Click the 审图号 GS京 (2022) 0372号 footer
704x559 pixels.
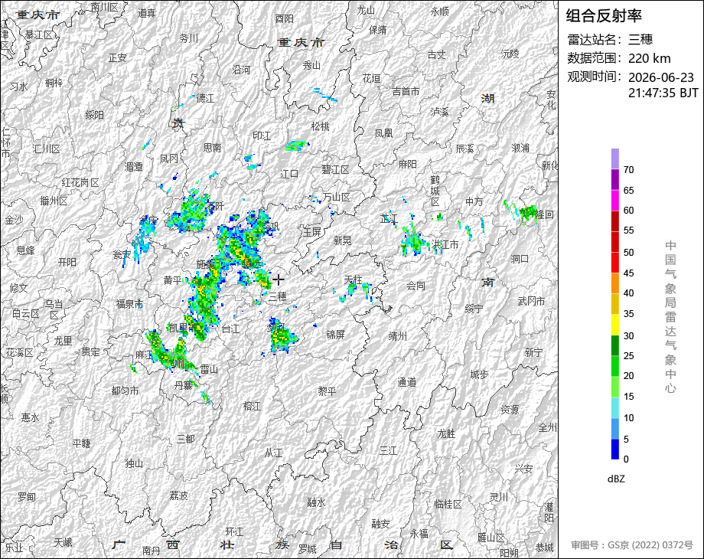[632, 545]
